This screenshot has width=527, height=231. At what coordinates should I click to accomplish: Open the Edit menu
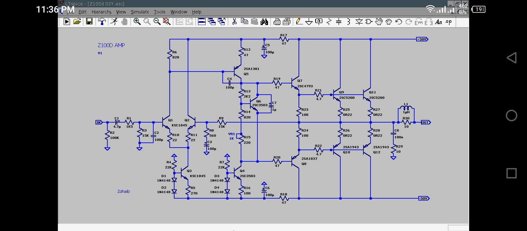(83, 12)
